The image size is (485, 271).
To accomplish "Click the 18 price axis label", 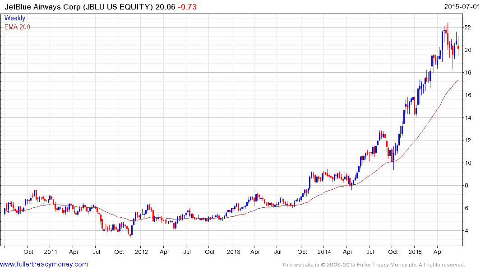I will click(468, 73).
